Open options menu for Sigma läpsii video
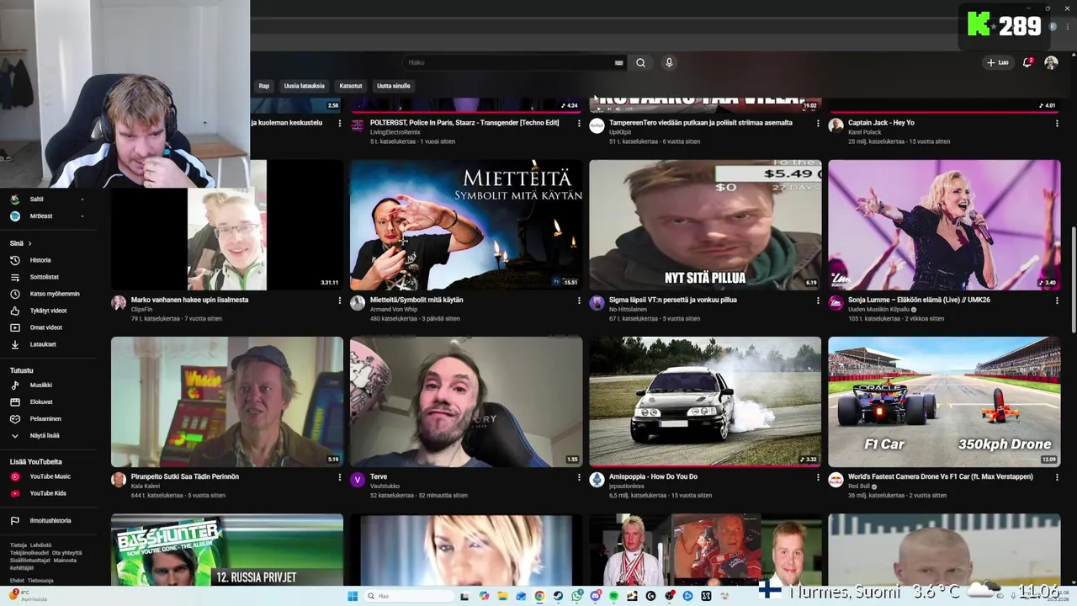This screenshot has height=606, width=1077. point(818,300)
